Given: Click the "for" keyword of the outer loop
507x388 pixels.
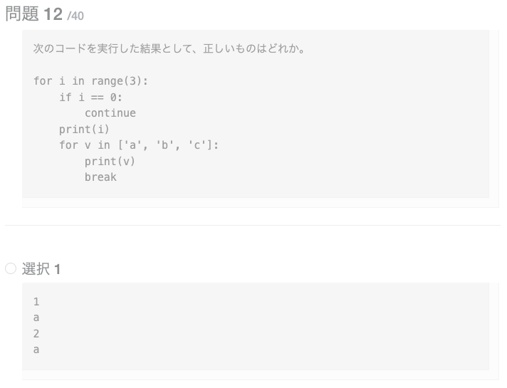Looking at the screenshot, I should 43,81.
